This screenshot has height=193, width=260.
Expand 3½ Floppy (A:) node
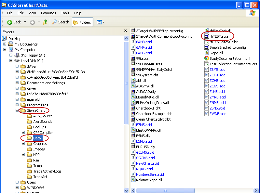[11, 55]
